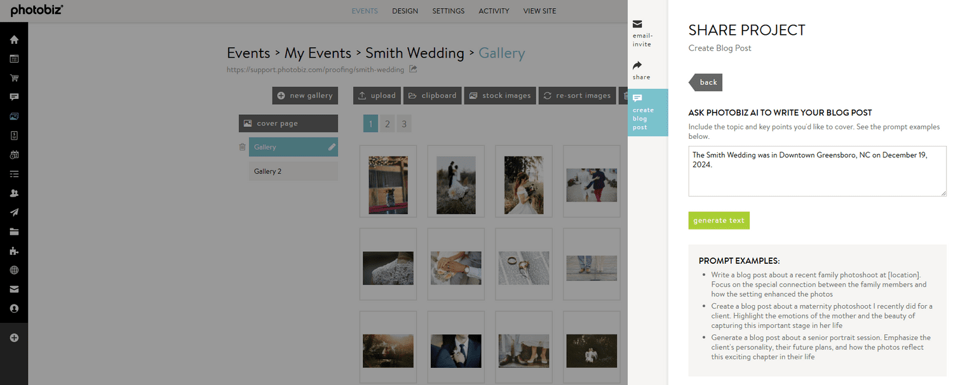This screenshot has height=385, width=953.
Task: Open the account profile icon in the sidebar
Action: tap(14, 308)
